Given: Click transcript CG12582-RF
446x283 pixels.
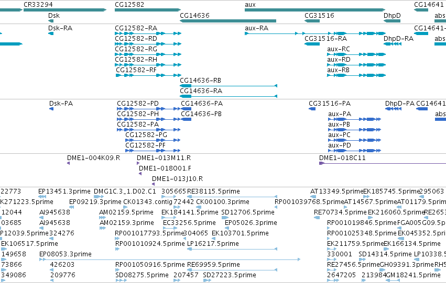Looking at the screenshot, I should coord(136,70).
